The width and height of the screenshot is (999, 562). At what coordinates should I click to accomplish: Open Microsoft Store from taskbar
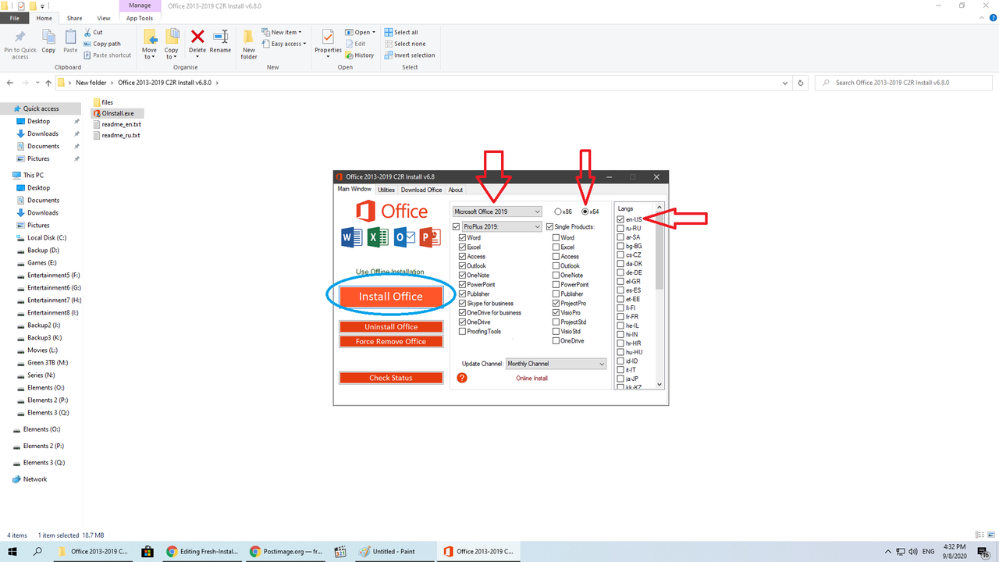146,551
